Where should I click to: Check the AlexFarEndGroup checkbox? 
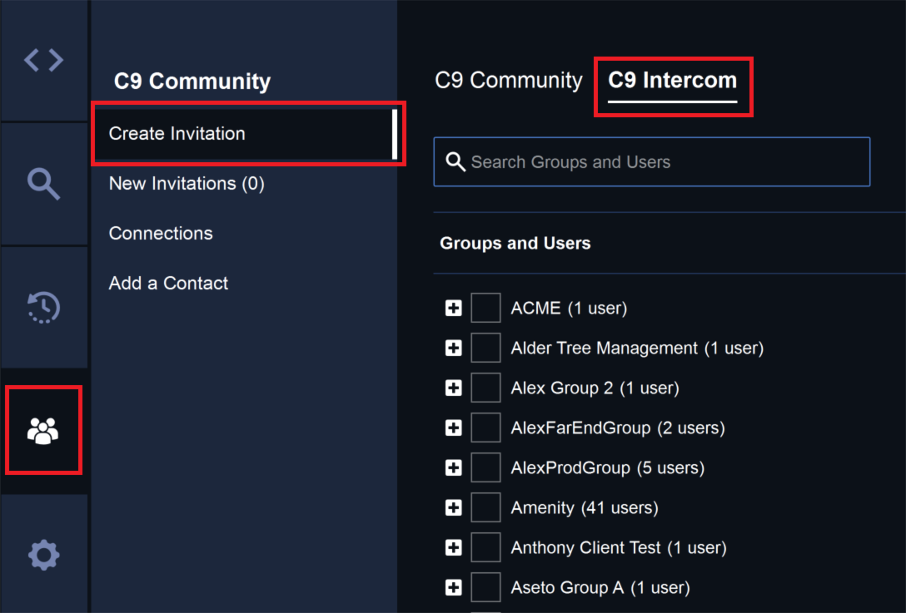(485, 428)
